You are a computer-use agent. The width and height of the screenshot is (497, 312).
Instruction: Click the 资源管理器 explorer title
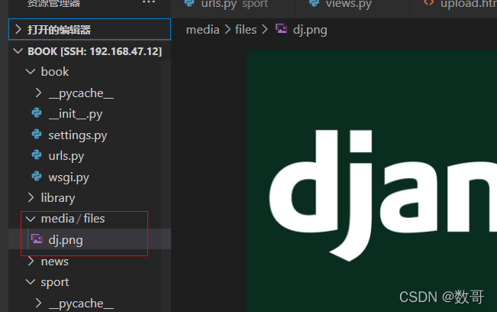(x=54, y=3)
